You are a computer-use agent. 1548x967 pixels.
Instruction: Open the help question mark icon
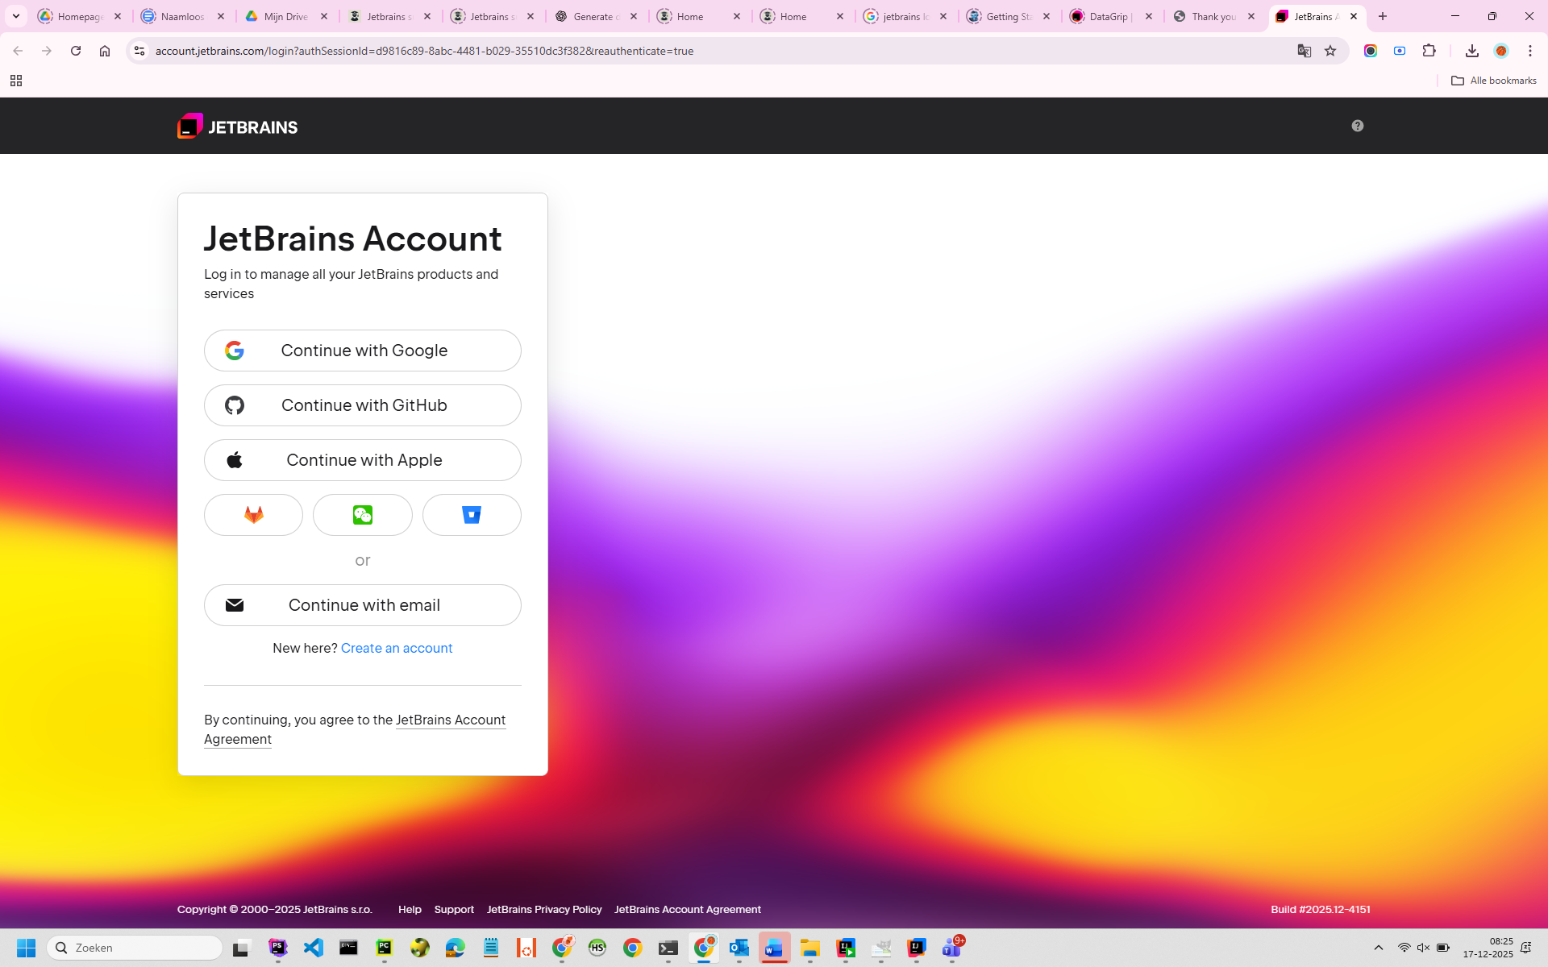tap(1358, 126)
